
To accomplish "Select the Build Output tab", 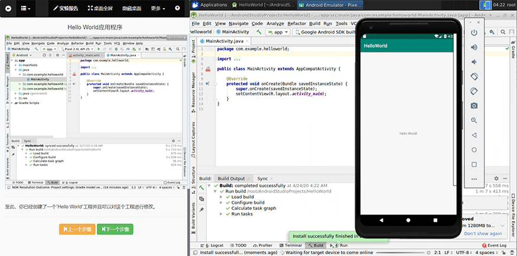I will [234, 179].
